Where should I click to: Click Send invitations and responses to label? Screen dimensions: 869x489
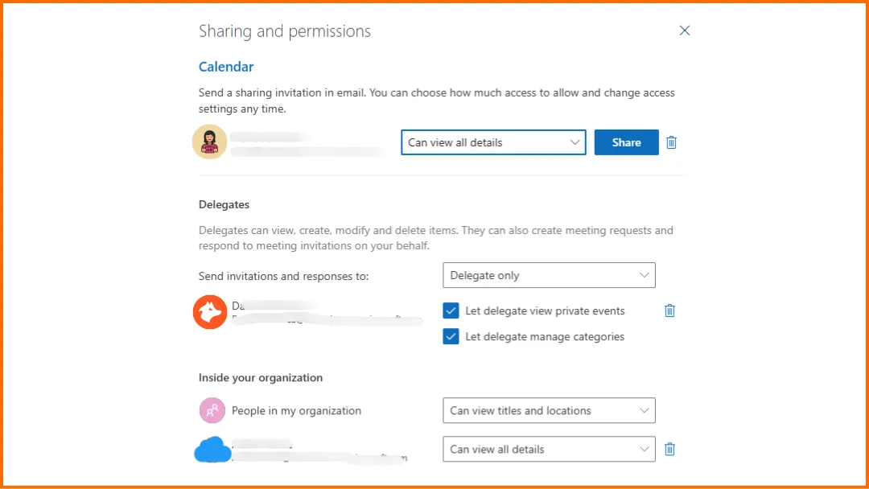pyautogui.click(x=284, y=276)
